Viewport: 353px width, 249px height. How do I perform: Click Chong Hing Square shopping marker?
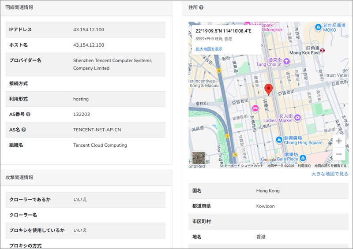tap(279, 140)
